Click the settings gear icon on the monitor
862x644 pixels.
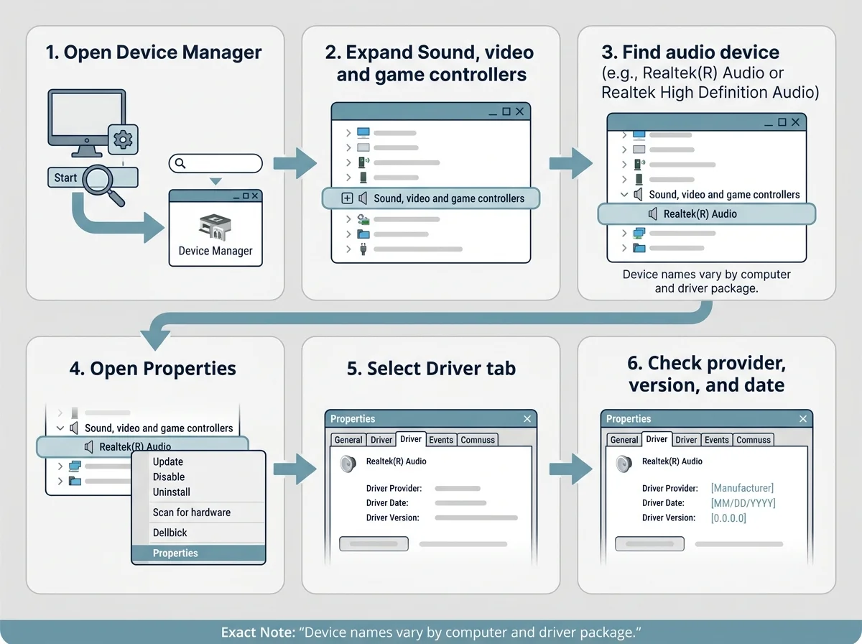point(123,139)
